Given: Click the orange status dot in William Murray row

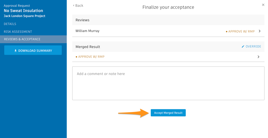Looking at the screenshot, I should (x=227, y=31).
